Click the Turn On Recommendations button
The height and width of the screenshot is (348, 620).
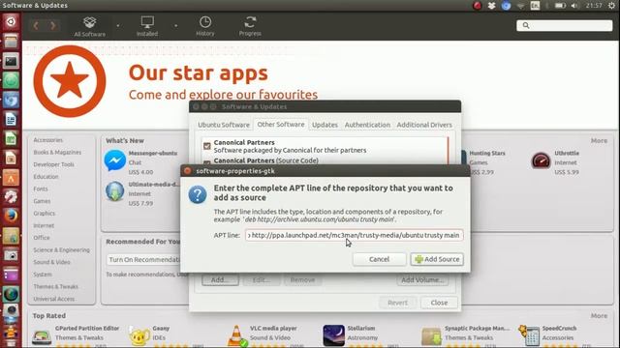(144, 260)
